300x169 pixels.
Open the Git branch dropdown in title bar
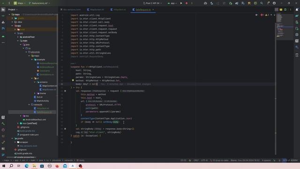pos(39,3)
